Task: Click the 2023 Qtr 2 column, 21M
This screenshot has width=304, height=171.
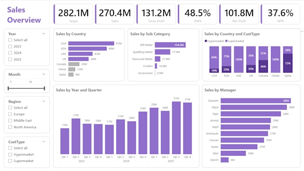Action: (76, 136)
